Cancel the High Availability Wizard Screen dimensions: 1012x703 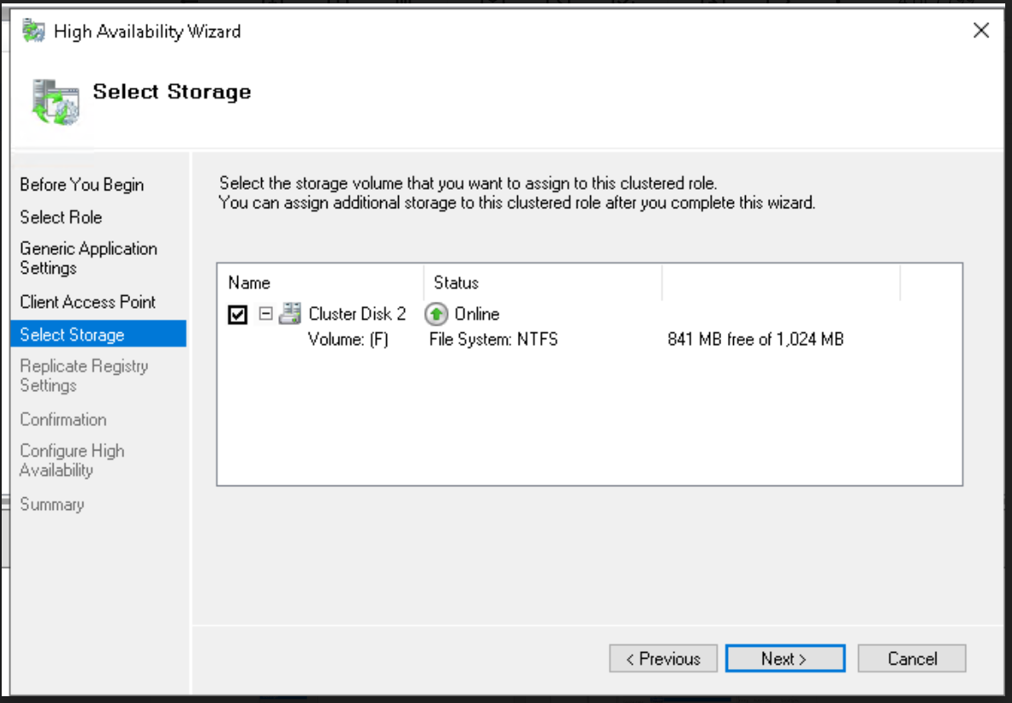[912, 659]
